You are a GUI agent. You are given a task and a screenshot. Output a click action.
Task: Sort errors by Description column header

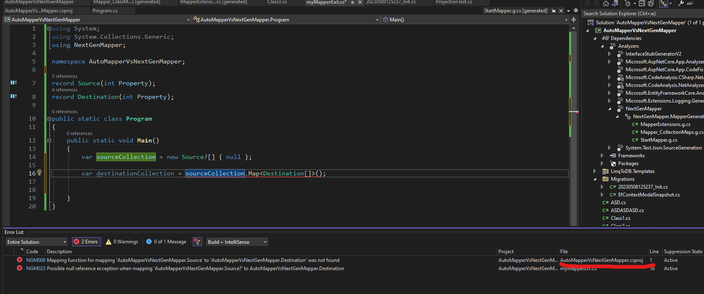59,252
